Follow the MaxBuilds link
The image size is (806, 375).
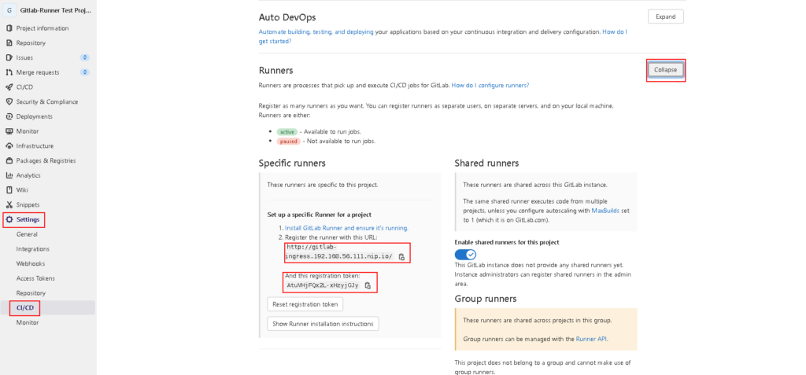(x=607, y=211)
